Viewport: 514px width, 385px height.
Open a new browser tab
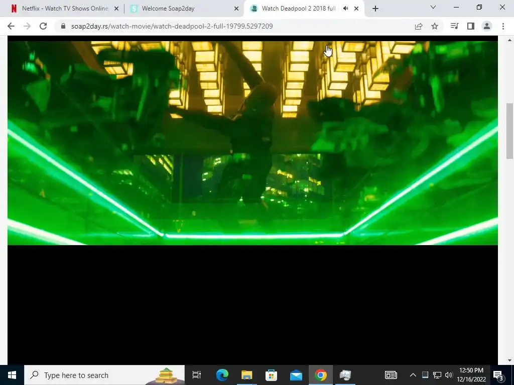click(x=375, y=9)
